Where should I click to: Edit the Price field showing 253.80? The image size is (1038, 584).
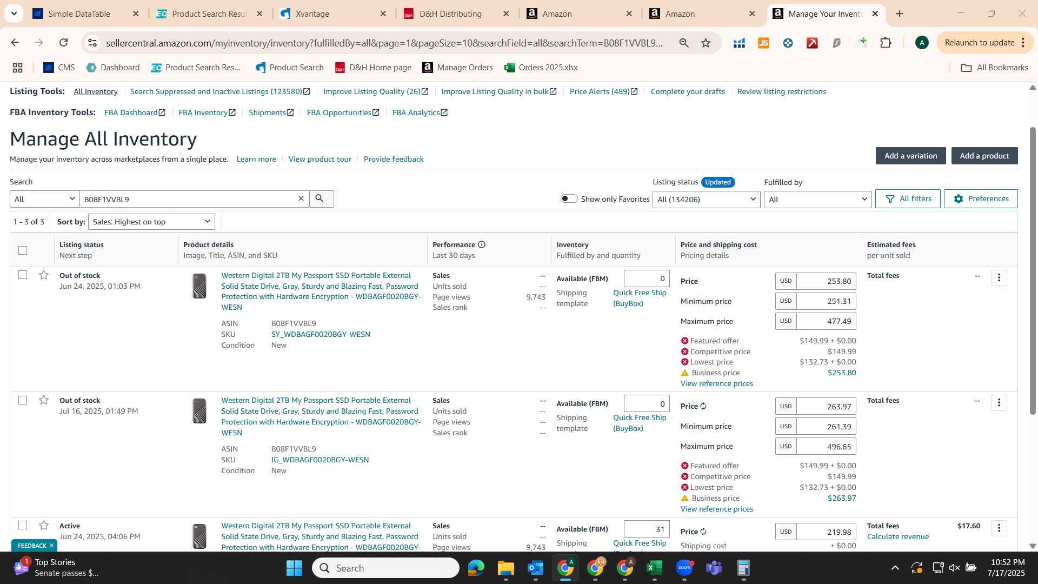[x=826, y=281]
